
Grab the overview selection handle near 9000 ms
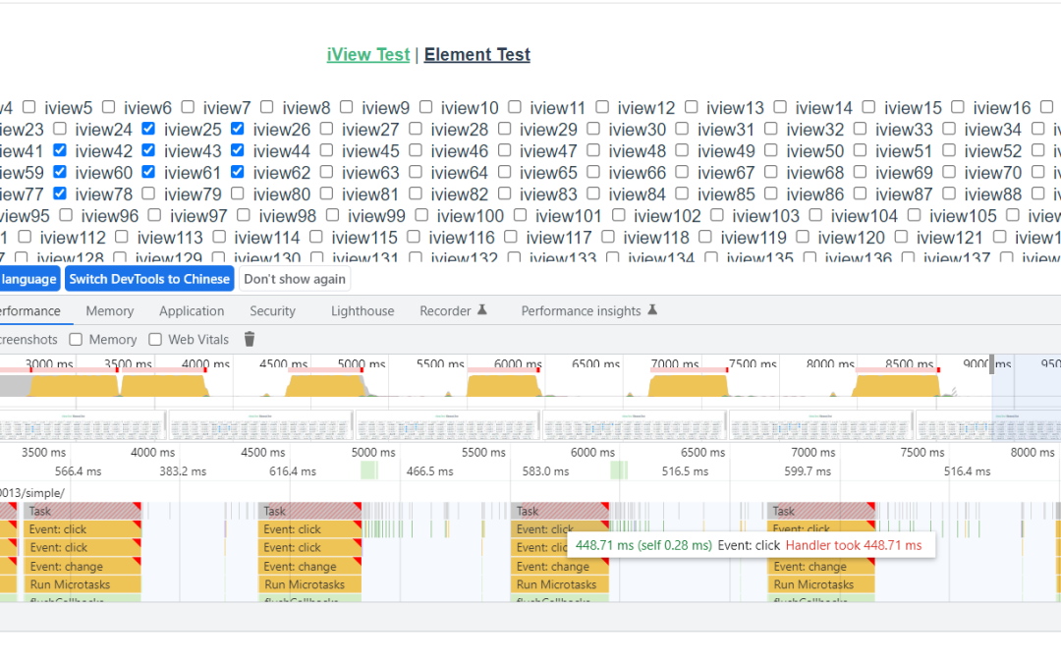pos(991,364)
